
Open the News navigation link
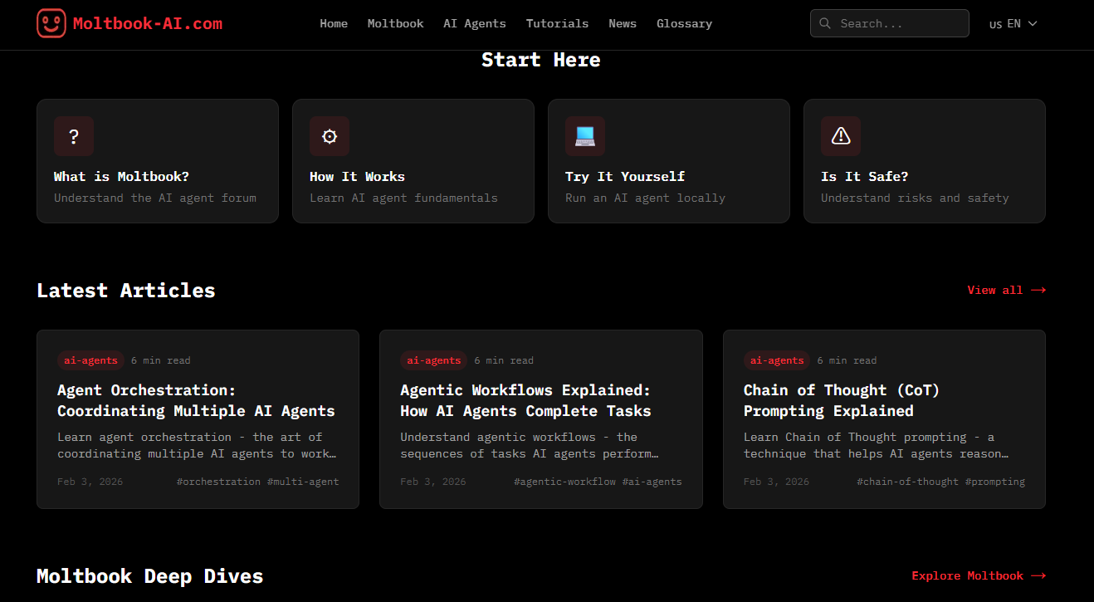click(x=623, y=23)
